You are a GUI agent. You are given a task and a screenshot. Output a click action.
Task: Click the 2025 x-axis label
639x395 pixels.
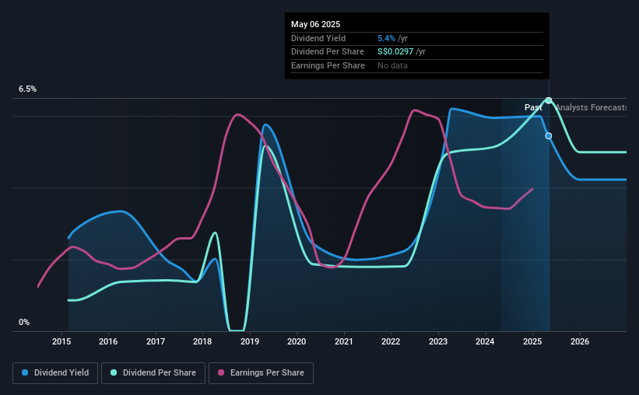coord(532,341)
